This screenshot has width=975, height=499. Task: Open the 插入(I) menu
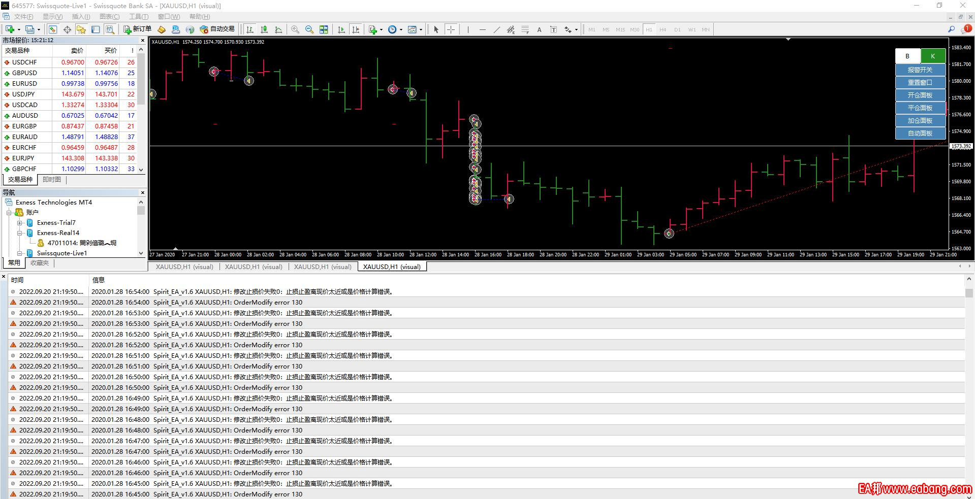point(81,17)
